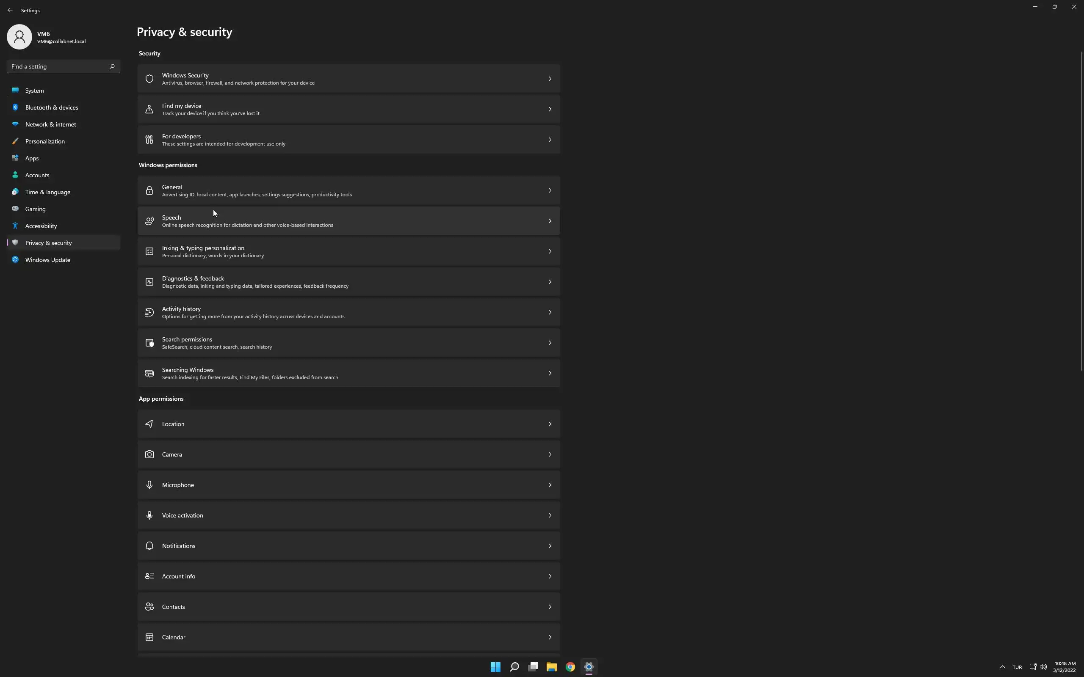Expand the General permissions chevron
Viewport: 1084px width, 677px height.
pyautogui.click(x=550, y=191)
